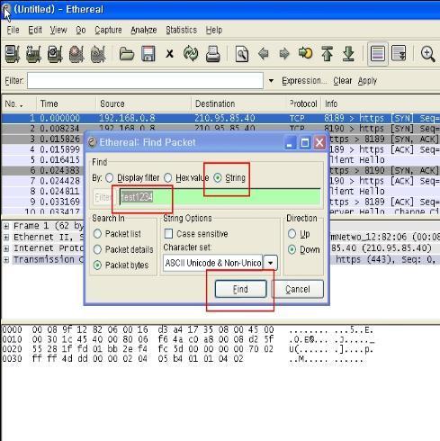Go forward in packet history arrow
Viewport: 440px width, 441px height.
pos(284,54)
